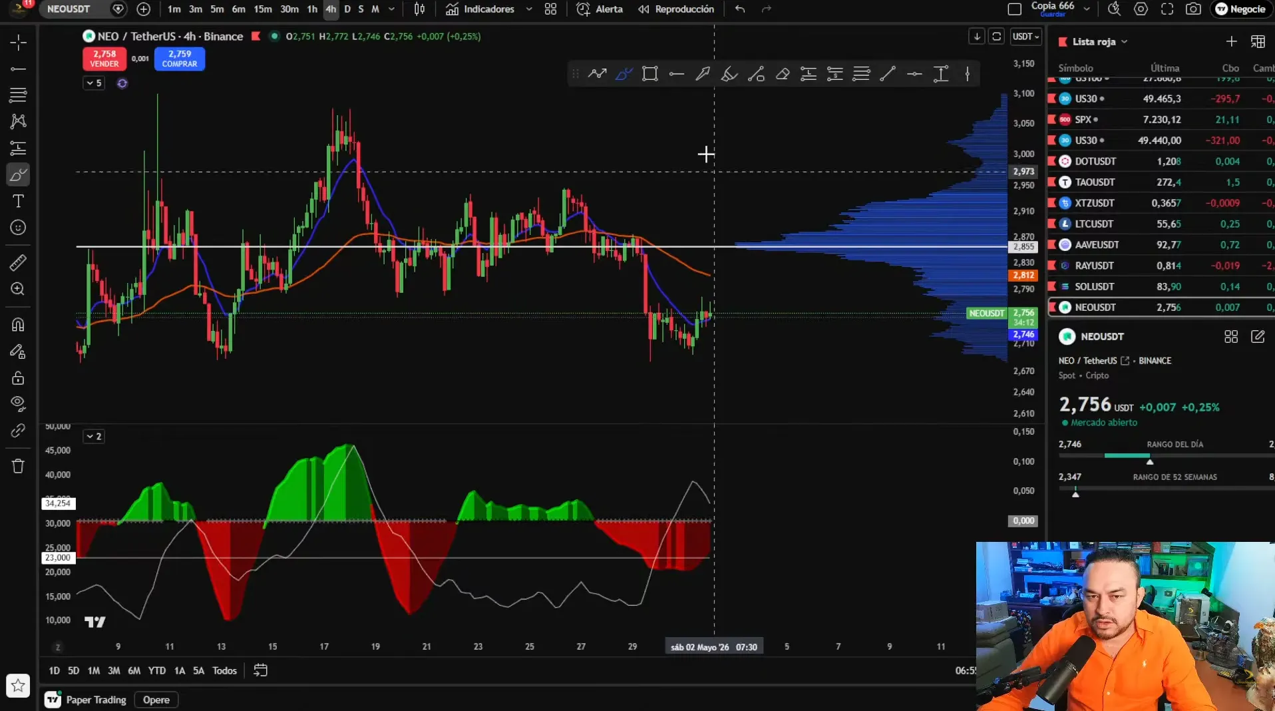Open the NEOUSDT details edit note icon

1258,337
